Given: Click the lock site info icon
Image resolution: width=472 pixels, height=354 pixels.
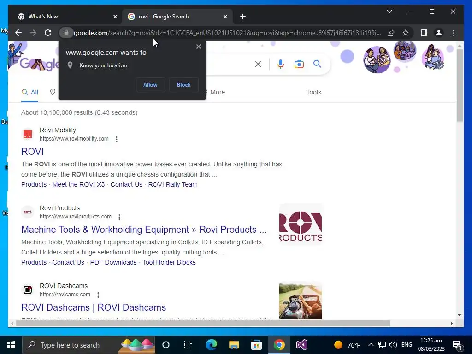Looking at the screenshot, I should click(x=66, y=33).
